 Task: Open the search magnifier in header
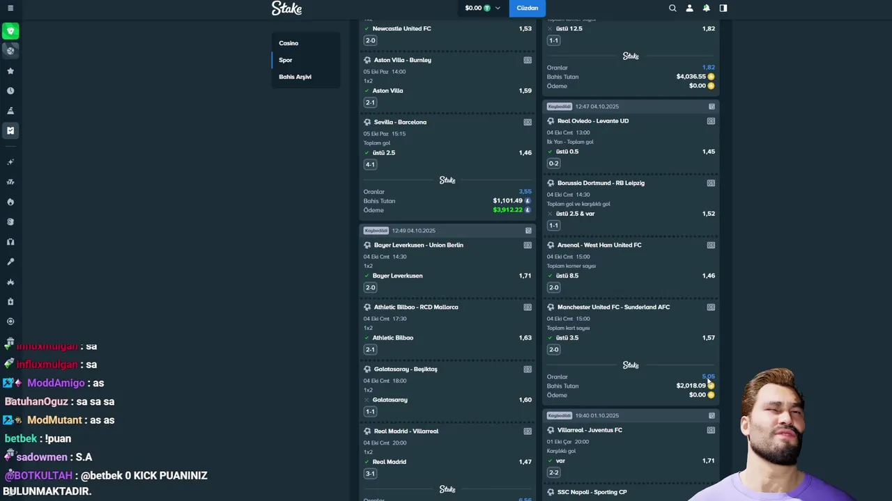[x=672, y=8]
